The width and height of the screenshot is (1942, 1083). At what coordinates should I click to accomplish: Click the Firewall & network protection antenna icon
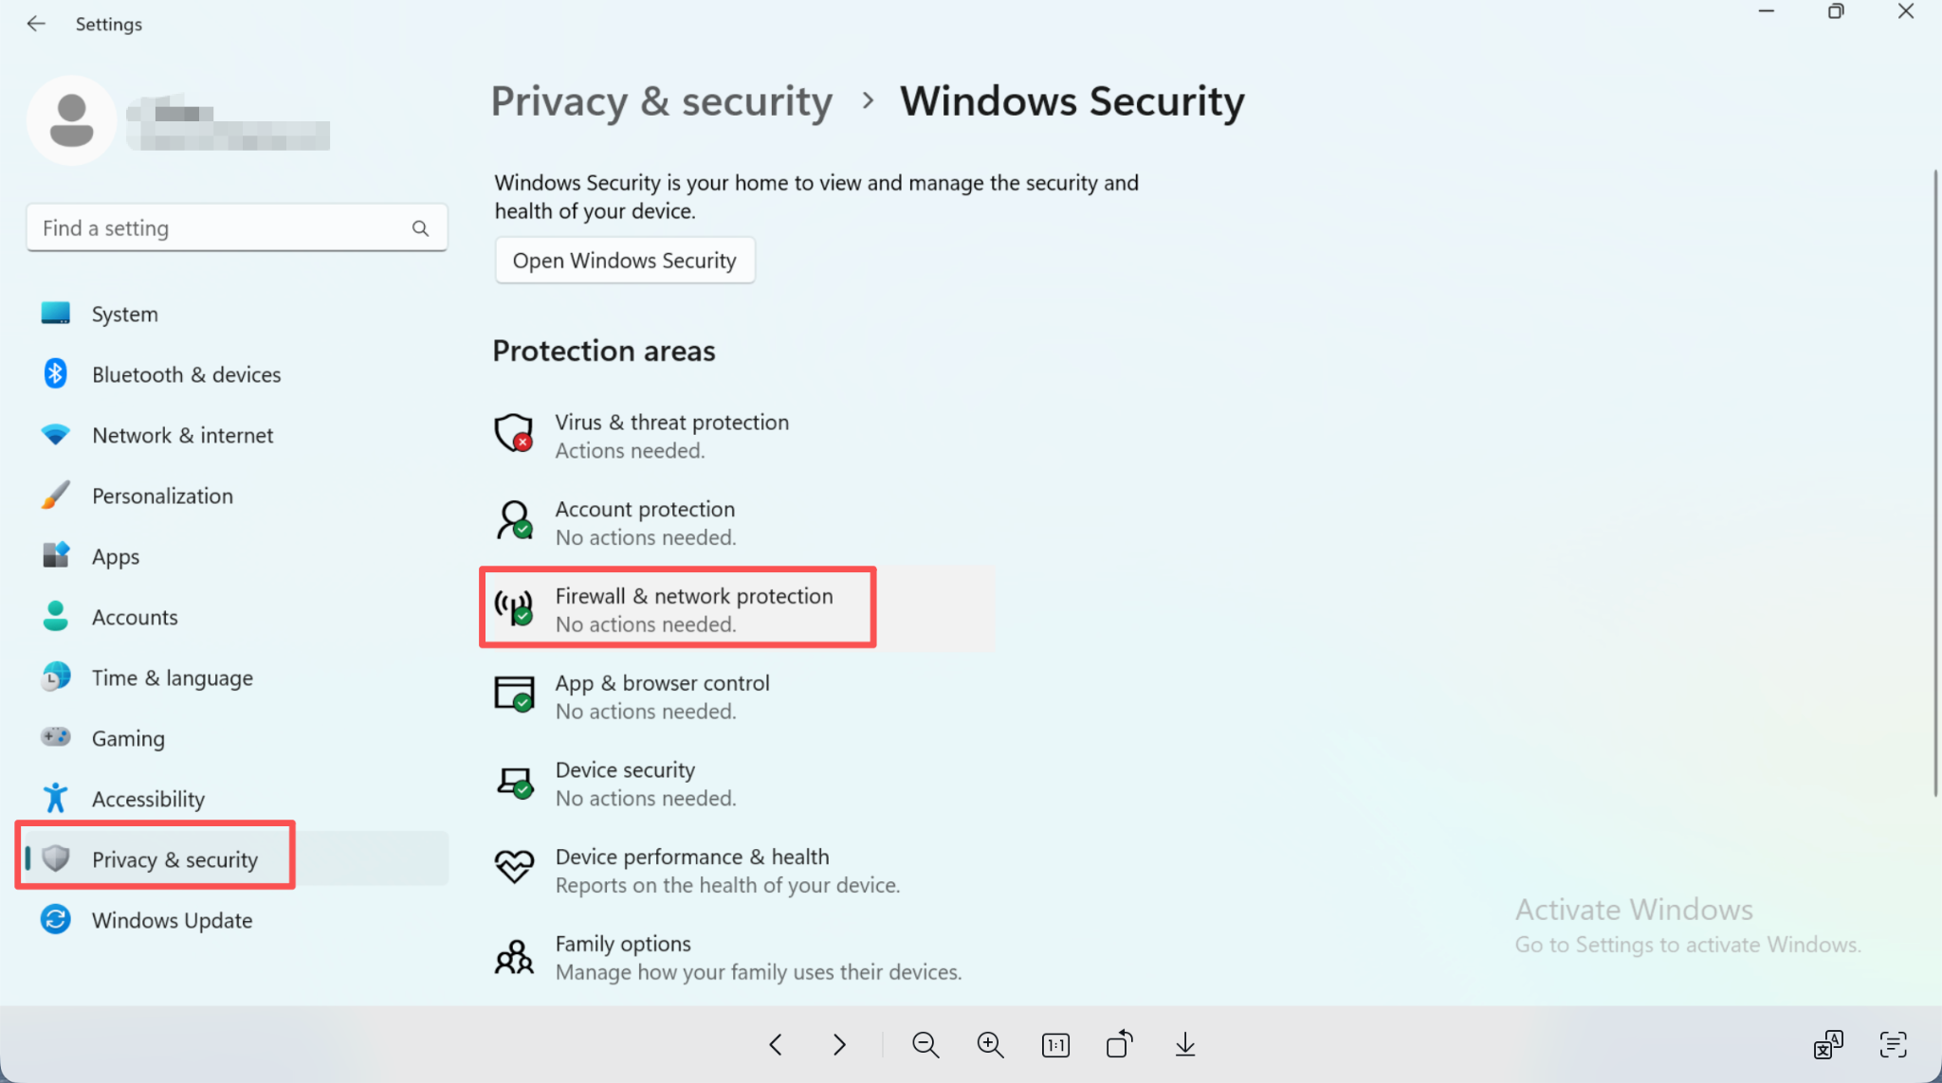[x=514, y=607]
